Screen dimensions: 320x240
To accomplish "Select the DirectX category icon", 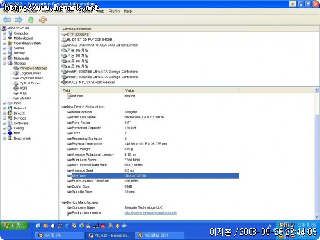I will (x=10, y=113).
